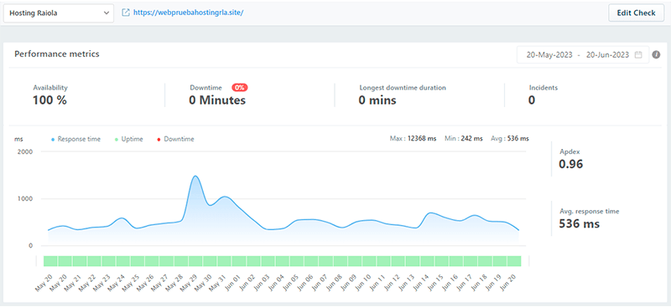
Task: Click the Incidents count value
Action: tap(532, 100)
